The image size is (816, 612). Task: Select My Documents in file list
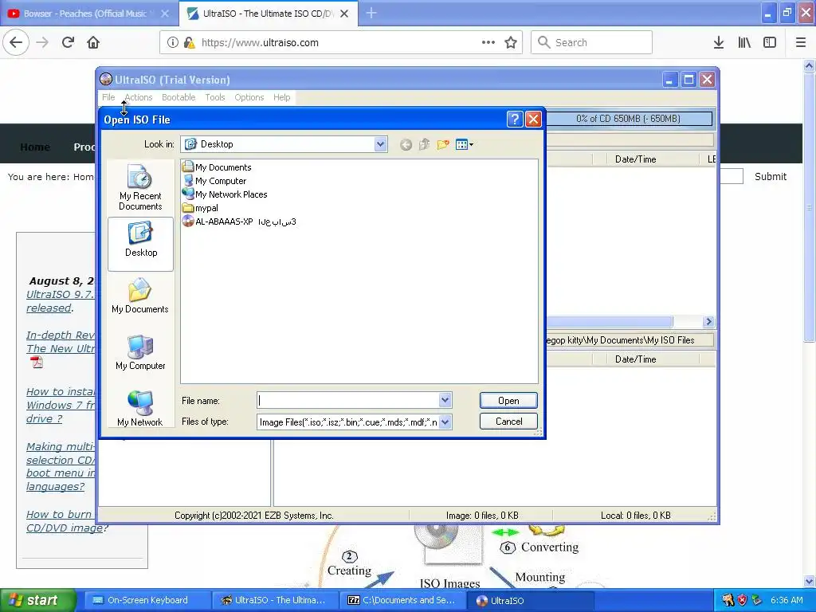[x=217, y=167]
